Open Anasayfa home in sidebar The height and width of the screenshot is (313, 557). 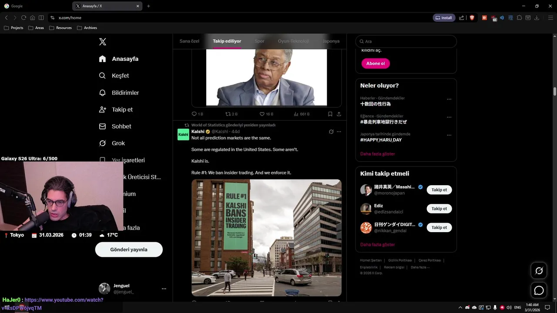(118, 59)
